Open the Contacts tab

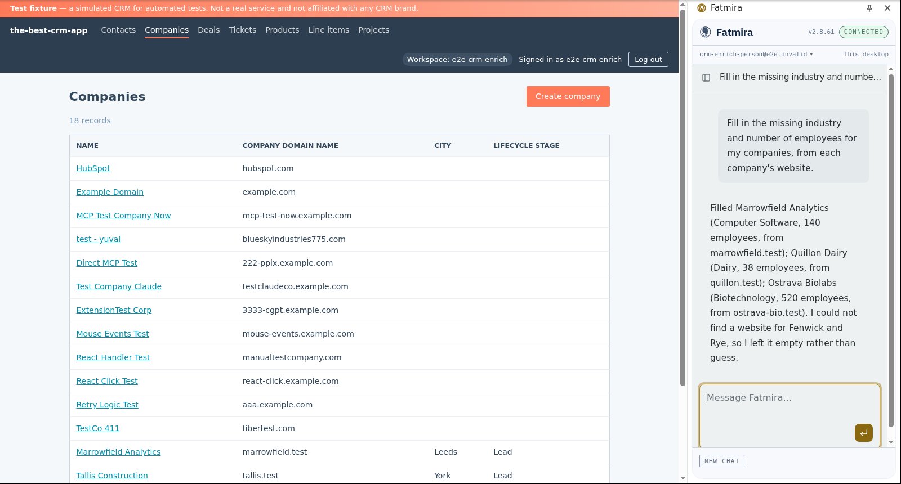click(x=118, y=30)
